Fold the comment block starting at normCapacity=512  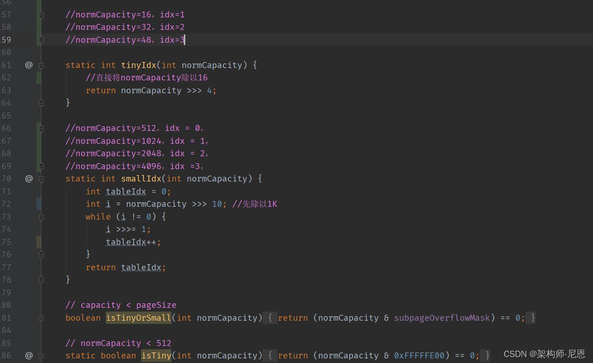41,129
